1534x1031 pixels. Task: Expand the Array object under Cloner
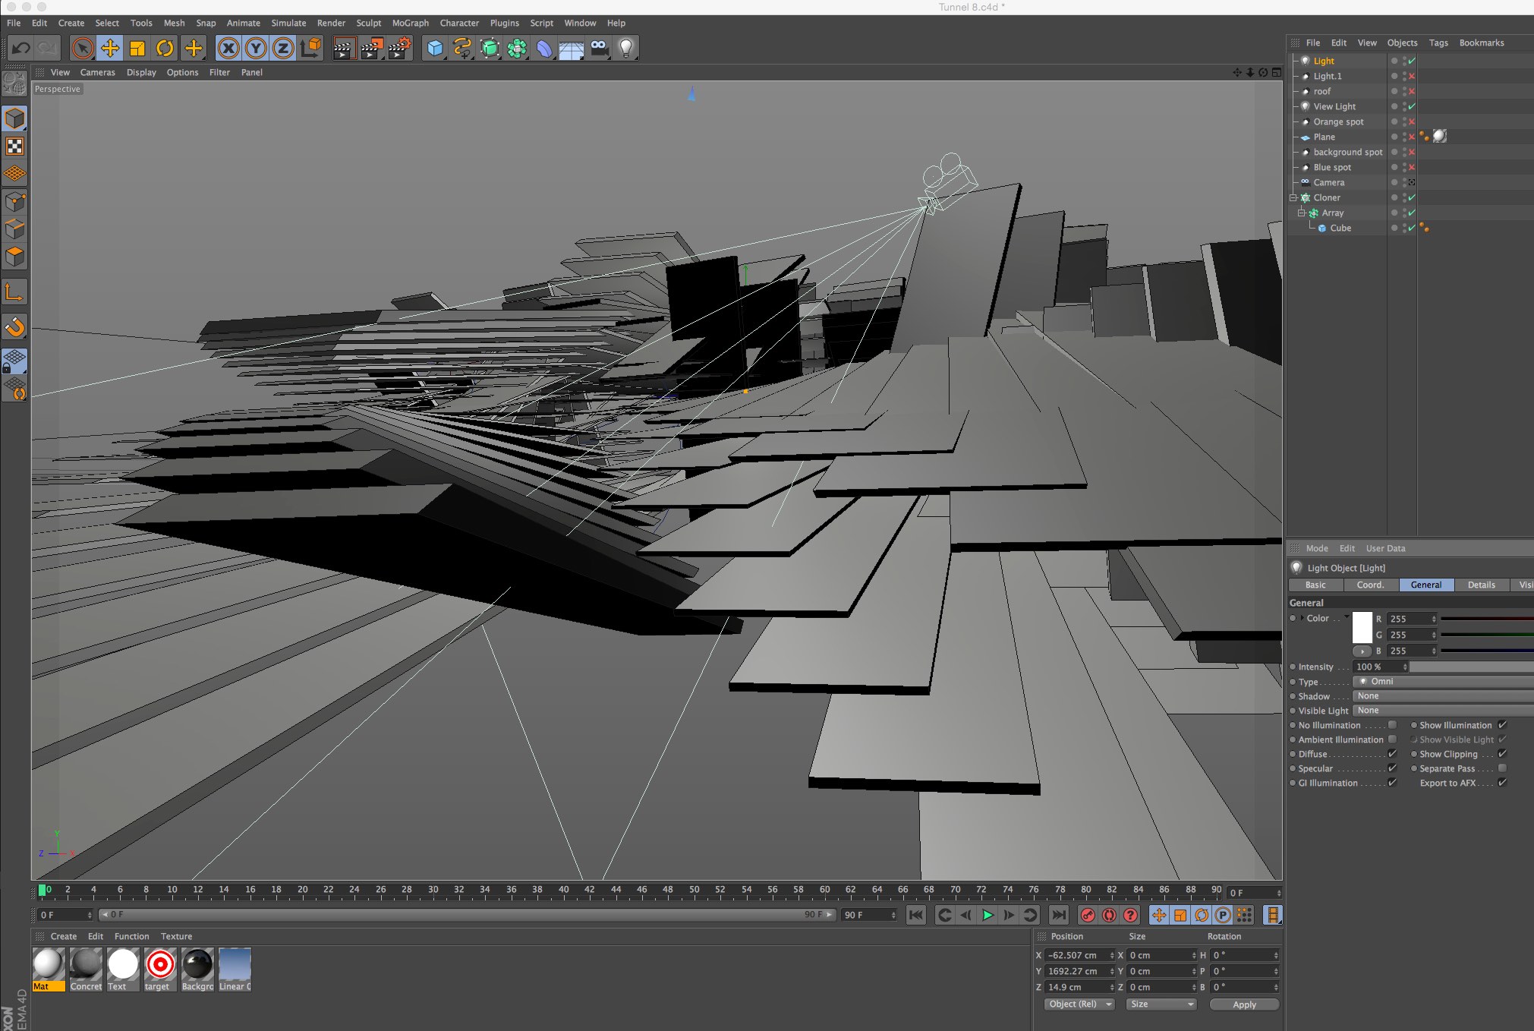[1300, 212]
